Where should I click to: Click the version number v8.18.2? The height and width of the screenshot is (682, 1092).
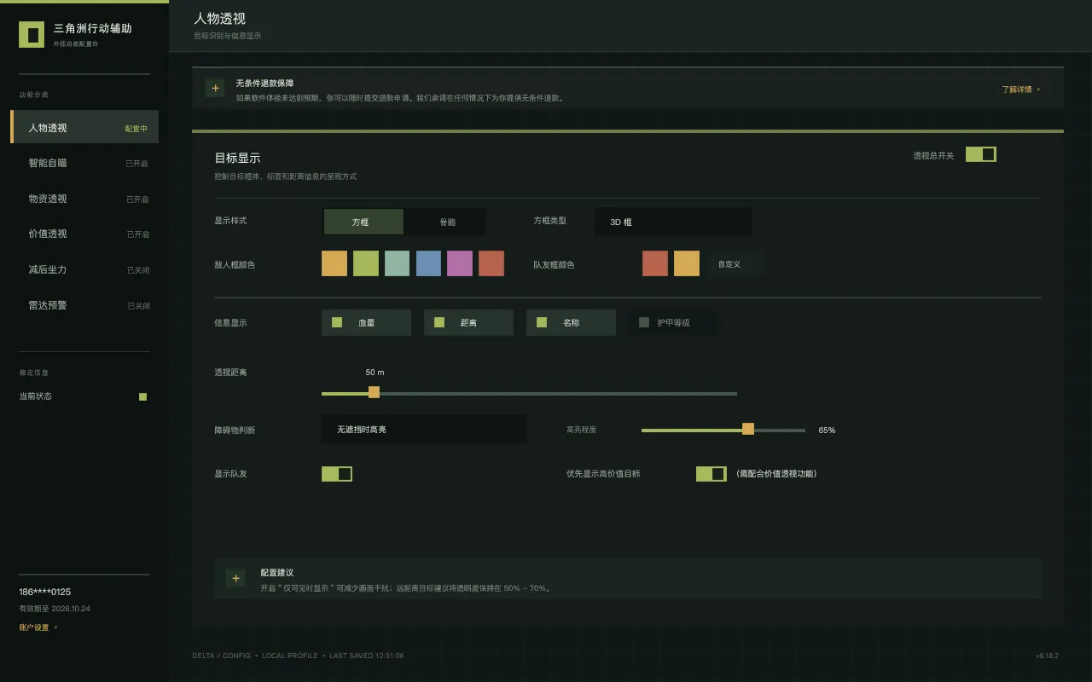tap(1047, 656)
